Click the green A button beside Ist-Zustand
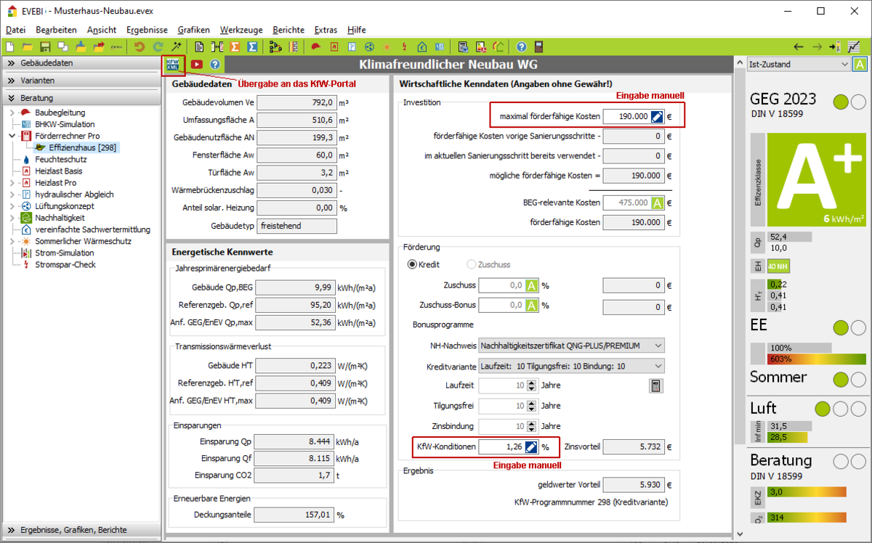 point(860,65)
